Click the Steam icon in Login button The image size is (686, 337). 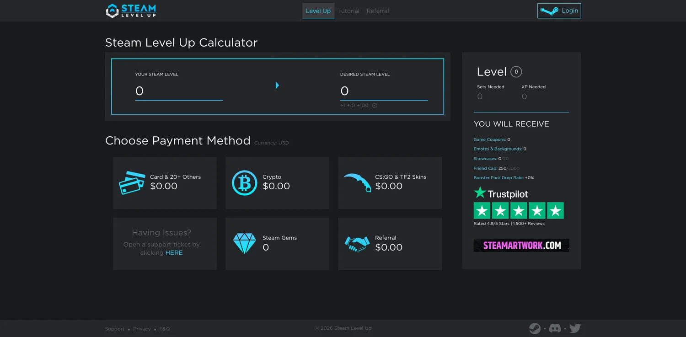tap(549, 11)
